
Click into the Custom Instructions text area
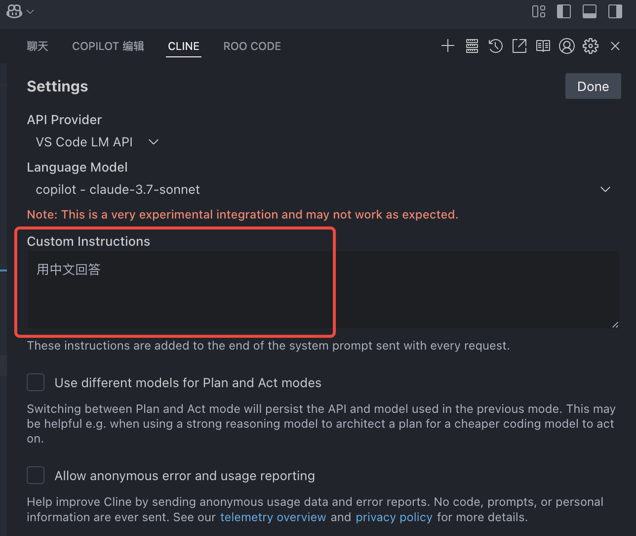(323, 290)
